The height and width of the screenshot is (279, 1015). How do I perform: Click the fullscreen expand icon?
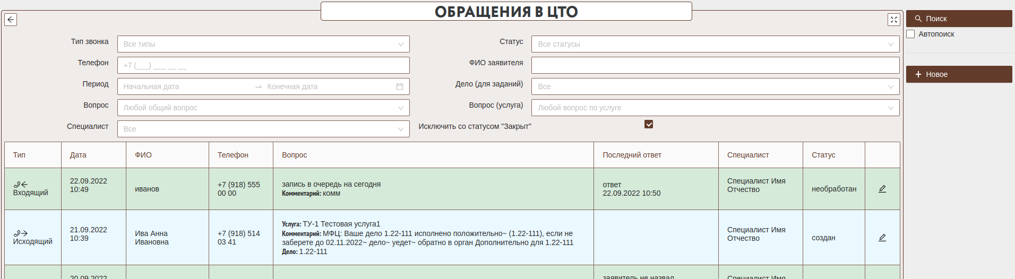[893, 20]
